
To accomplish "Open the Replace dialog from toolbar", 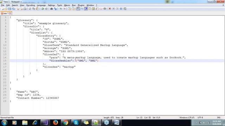I will (56, 9).
